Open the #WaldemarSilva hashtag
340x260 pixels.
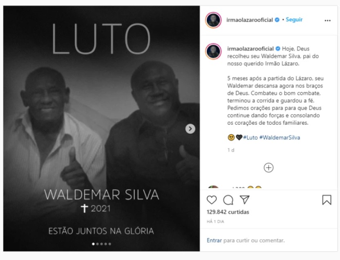click(x=280, y=137)
